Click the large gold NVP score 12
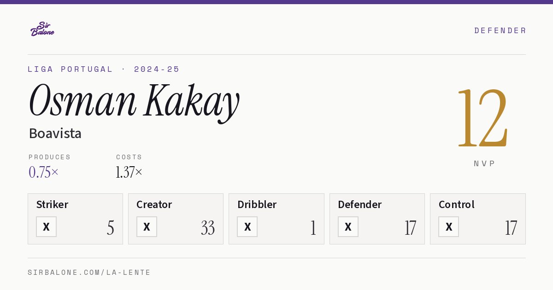Image resolution: width=553 pixels, height=290 pixels. pyautogui.click(x=483, y=118)
